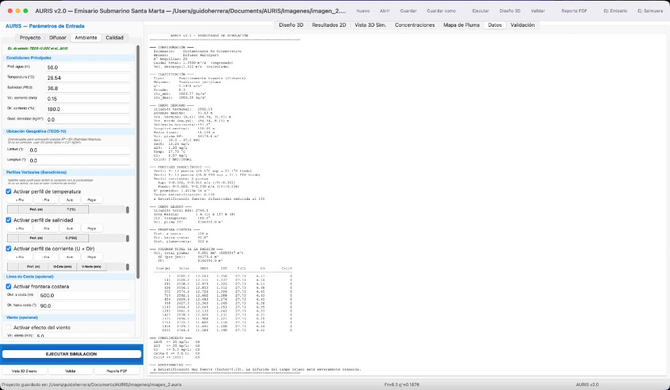The height and width of the screenshot is (390, 670).
Task: Click the Latitud input field
Action: tap(79, 150)
